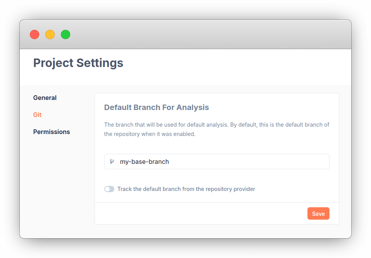Screen dimensions: 371x258
Task: Click the branch icon inside the input field
Action: 112,162
